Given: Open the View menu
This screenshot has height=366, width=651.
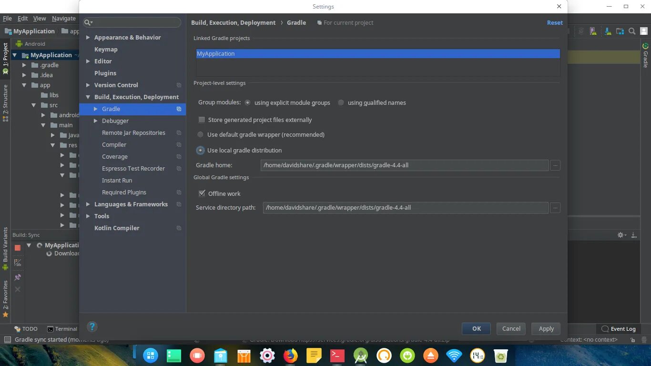Looking at the screenshot, I should [x=40, y=18].
